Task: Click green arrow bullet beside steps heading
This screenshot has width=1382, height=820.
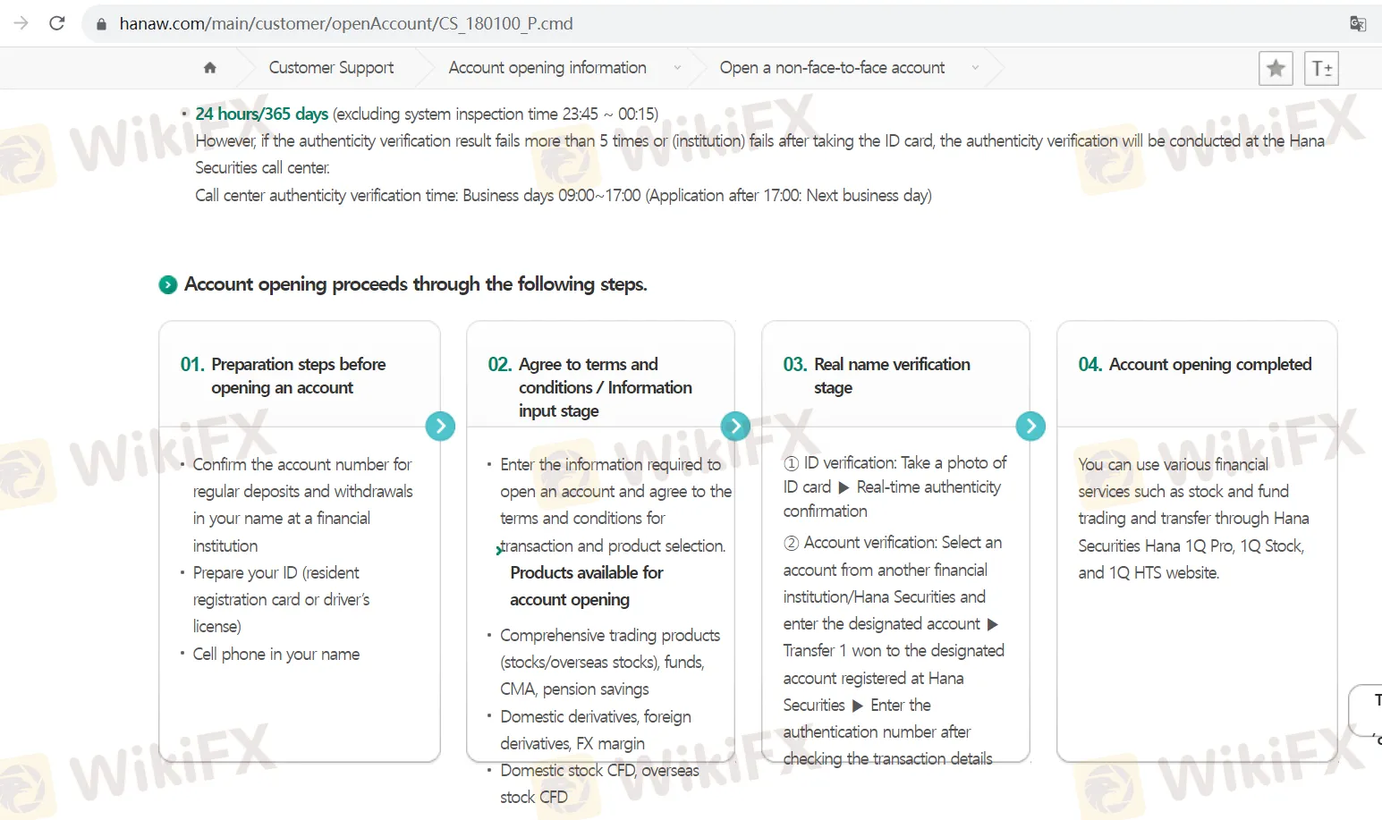Action: click(168, 284)
